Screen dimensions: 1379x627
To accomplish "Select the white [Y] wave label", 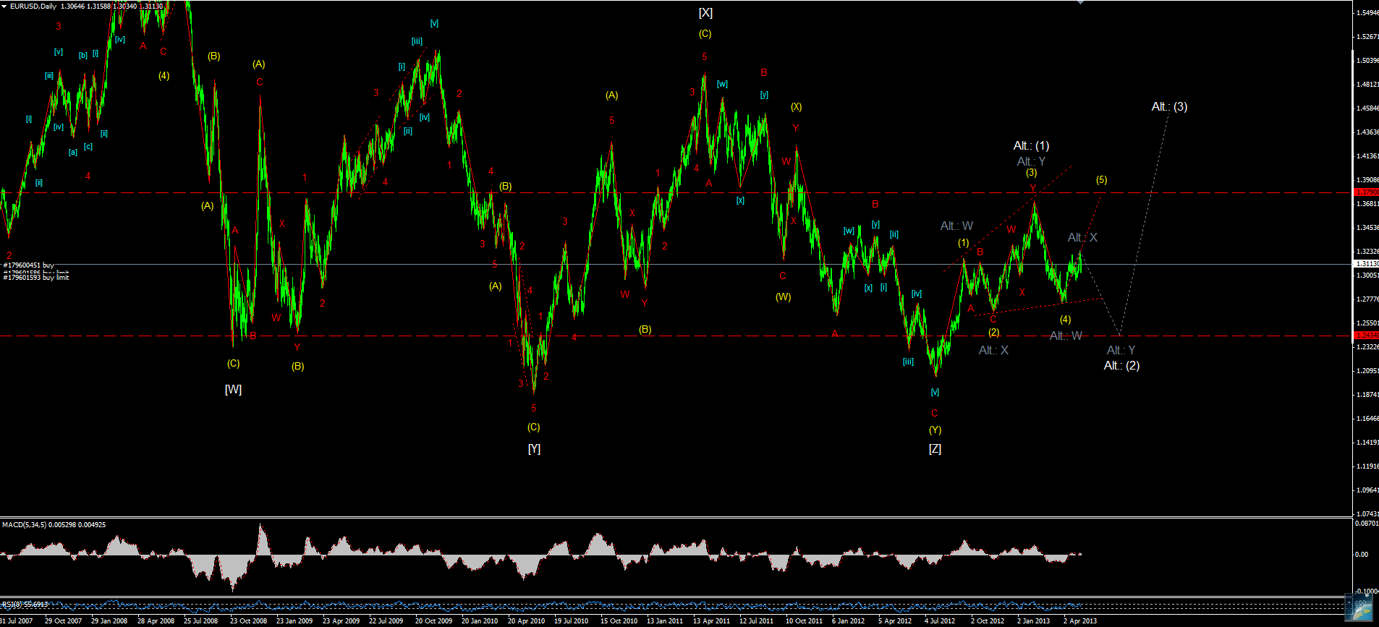I will [534, 449].
